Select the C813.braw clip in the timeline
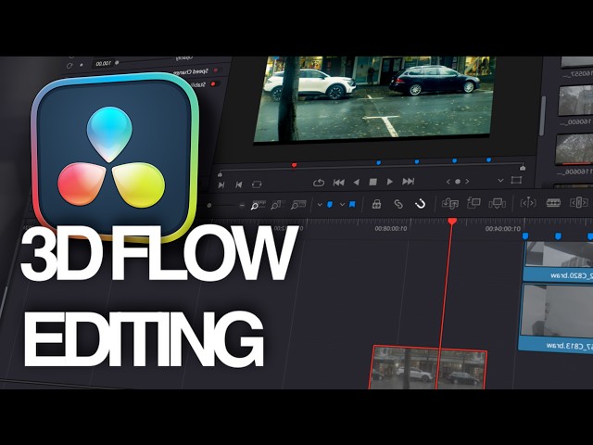 556,318
